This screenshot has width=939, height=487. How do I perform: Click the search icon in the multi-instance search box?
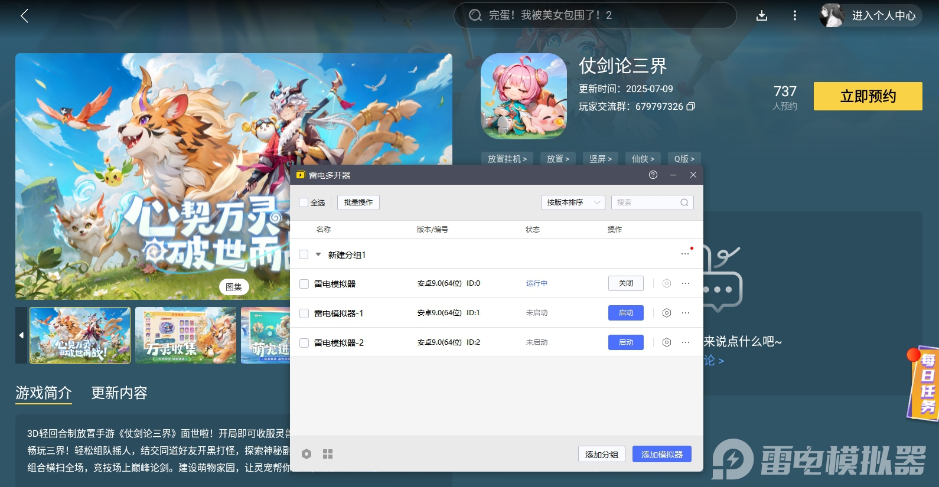pos(684,202)
